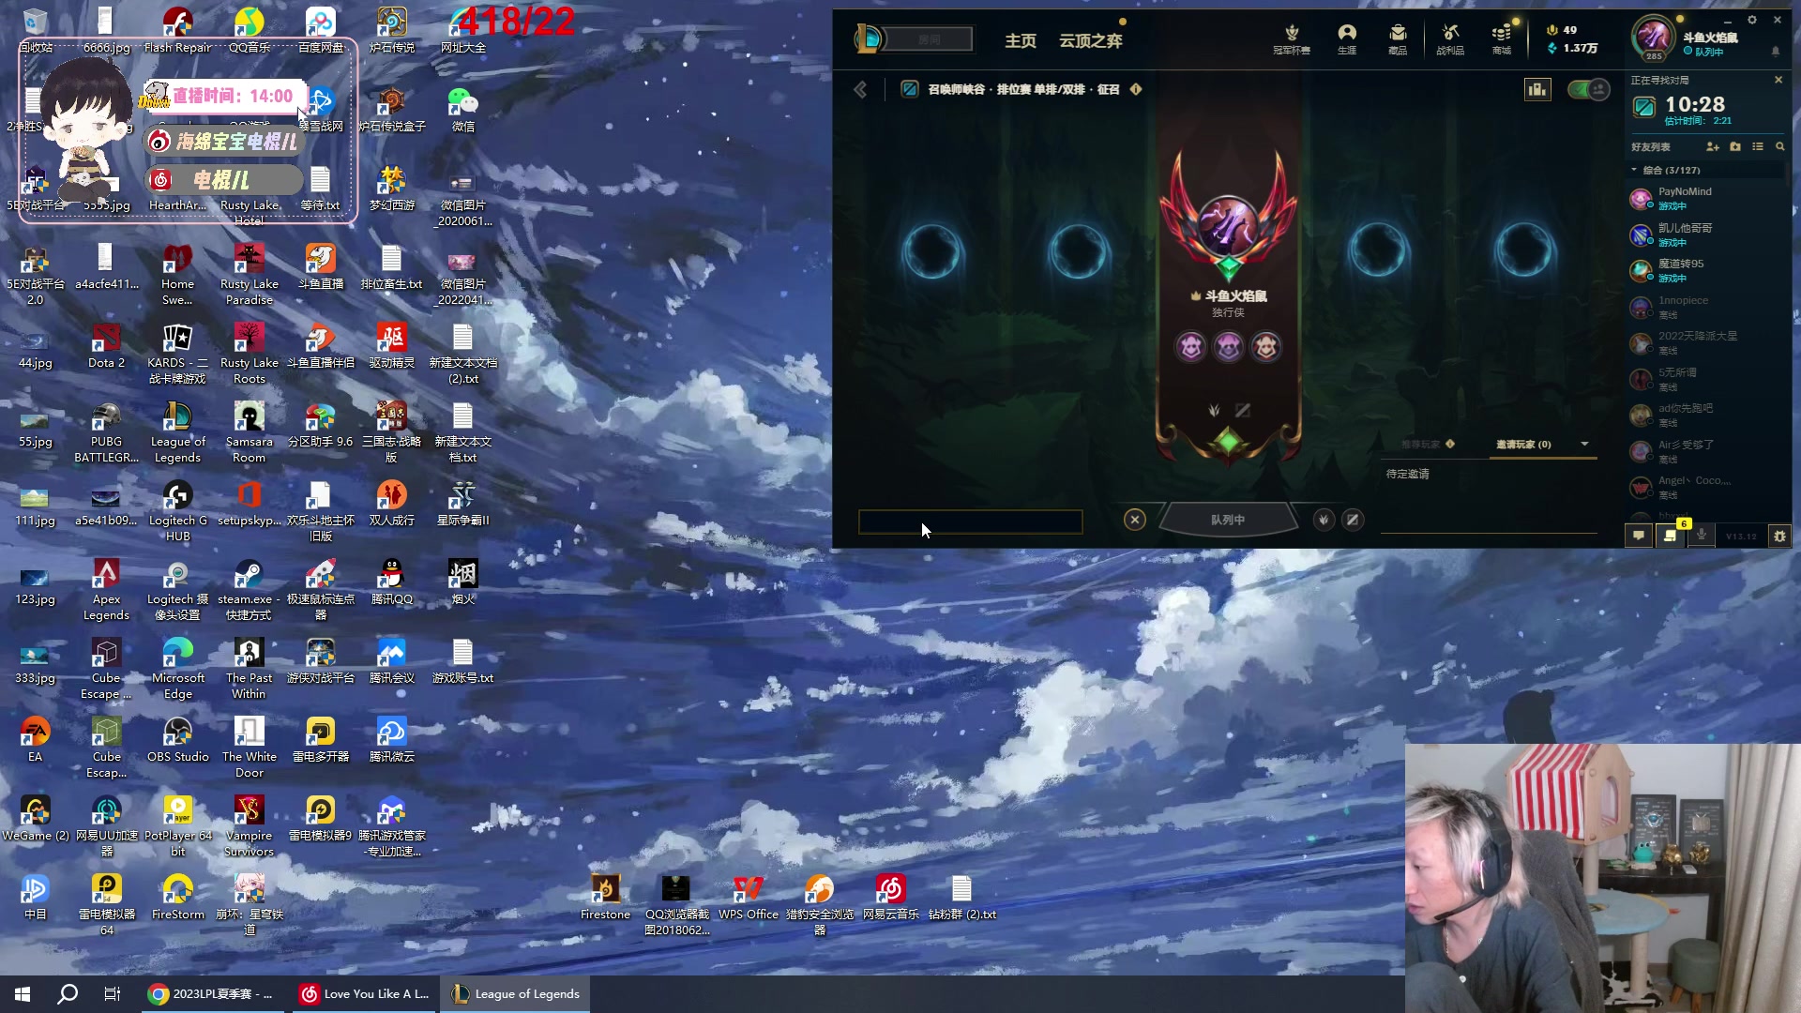Go to the 云顶之弈 tab
Screen dimensions: 1801x1013
[x=1091, y=41]
